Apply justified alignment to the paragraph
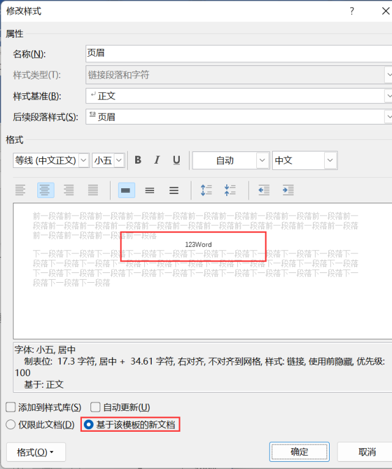Screen dimensions: 392x469 [x=93, y=191]
